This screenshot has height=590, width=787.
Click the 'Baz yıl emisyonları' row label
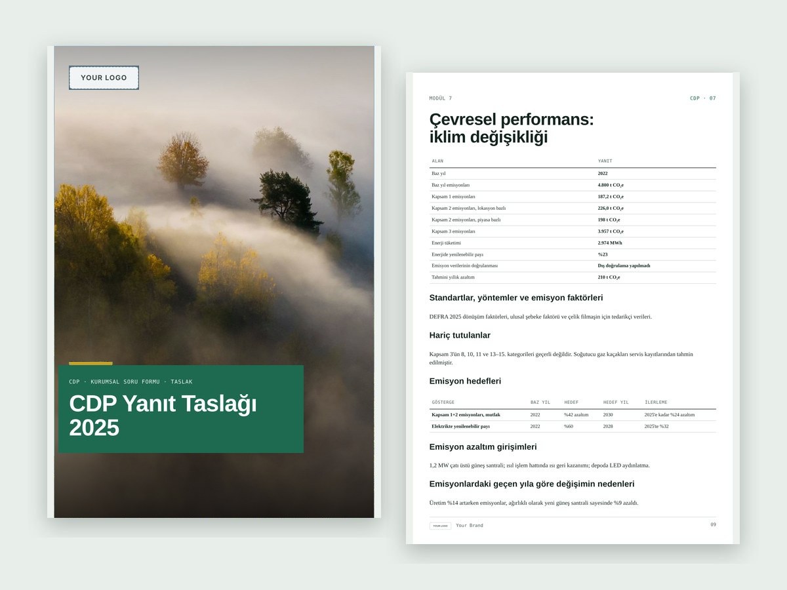coord(451,186)
